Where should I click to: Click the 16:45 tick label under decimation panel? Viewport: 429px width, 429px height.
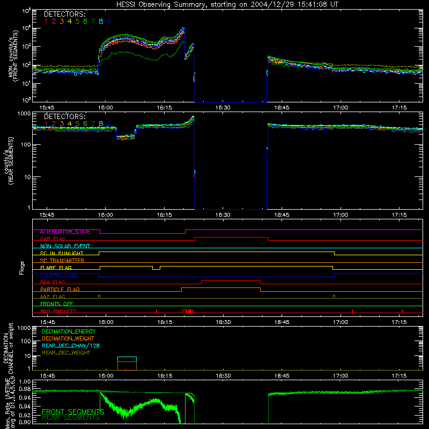click(282, 376)
